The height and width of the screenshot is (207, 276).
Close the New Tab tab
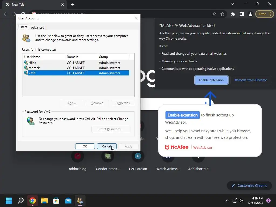tap(63, 5)
